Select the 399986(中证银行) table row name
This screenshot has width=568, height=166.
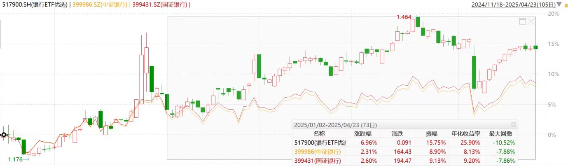318,152
